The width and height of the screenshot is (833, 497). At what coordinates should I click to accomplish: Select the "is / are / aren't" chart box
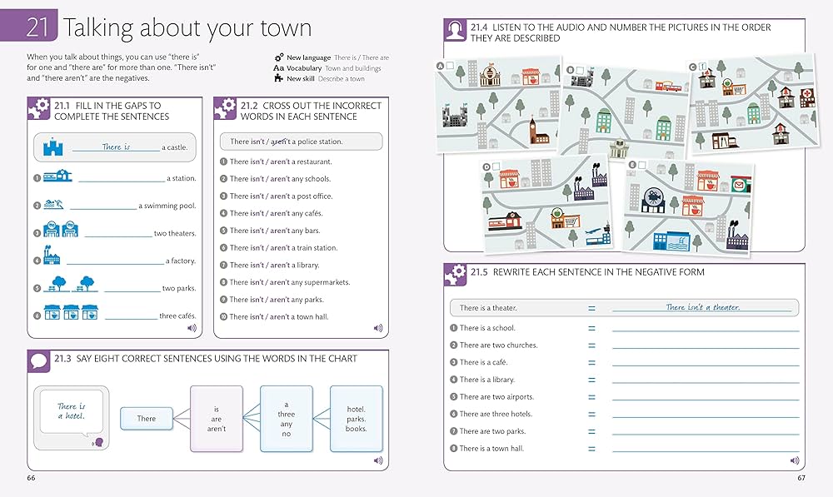(x=217, y=418)
